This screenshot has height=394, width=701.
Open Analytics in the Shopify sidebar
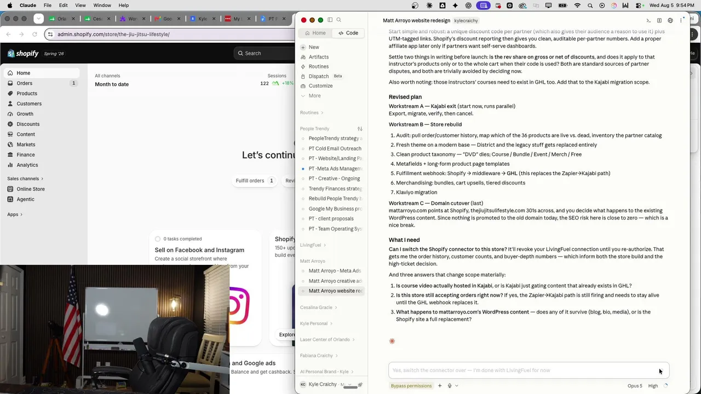pos(43,165)
